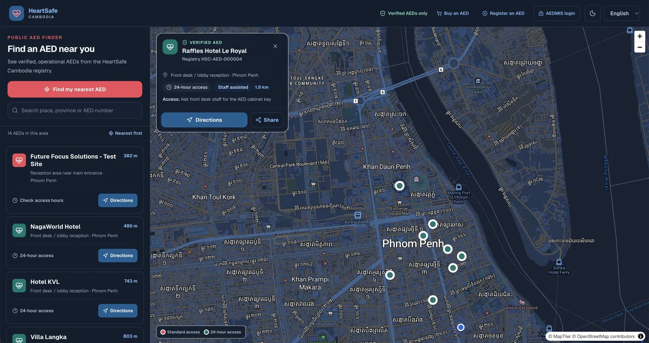Click the HeartSafe Cambodia heart logo

tap(17, 14)
